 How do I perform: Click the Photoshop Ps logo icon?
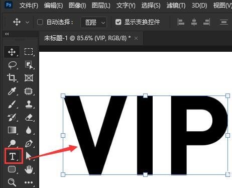click(9, 5)
